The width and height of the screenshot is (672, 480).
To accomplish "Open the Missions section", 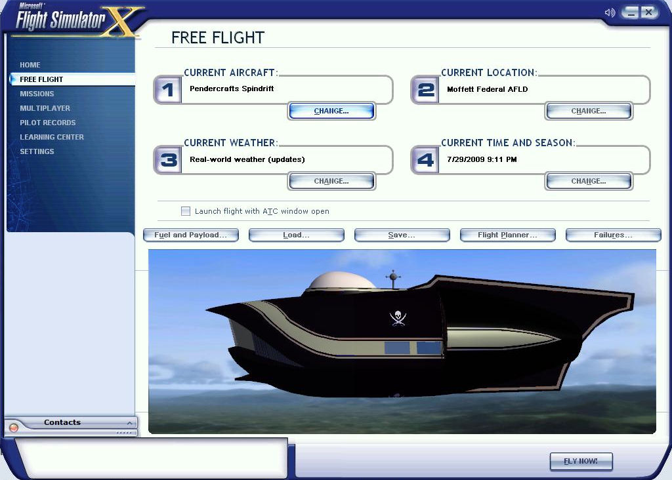I will coord(37,94).
